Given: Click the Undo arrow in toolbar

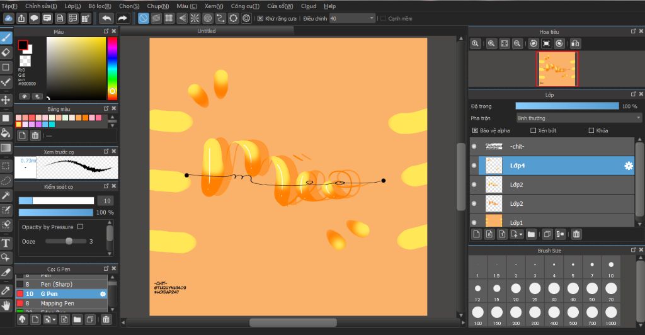Looking at the screenshot, I should 106,18.
